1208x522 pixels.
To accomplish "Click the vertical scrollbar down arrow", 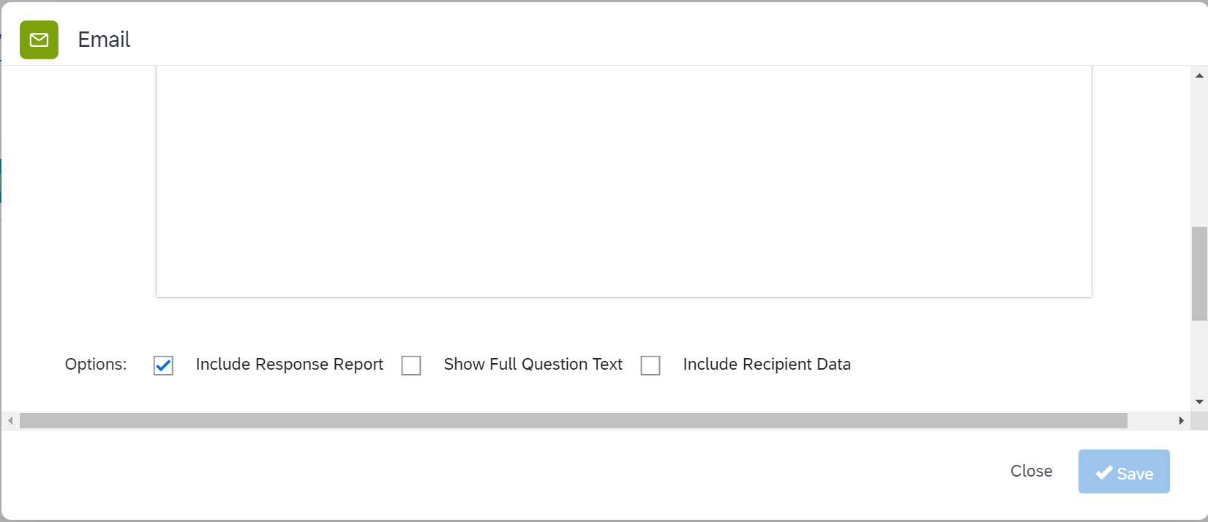I will 1199,402.
